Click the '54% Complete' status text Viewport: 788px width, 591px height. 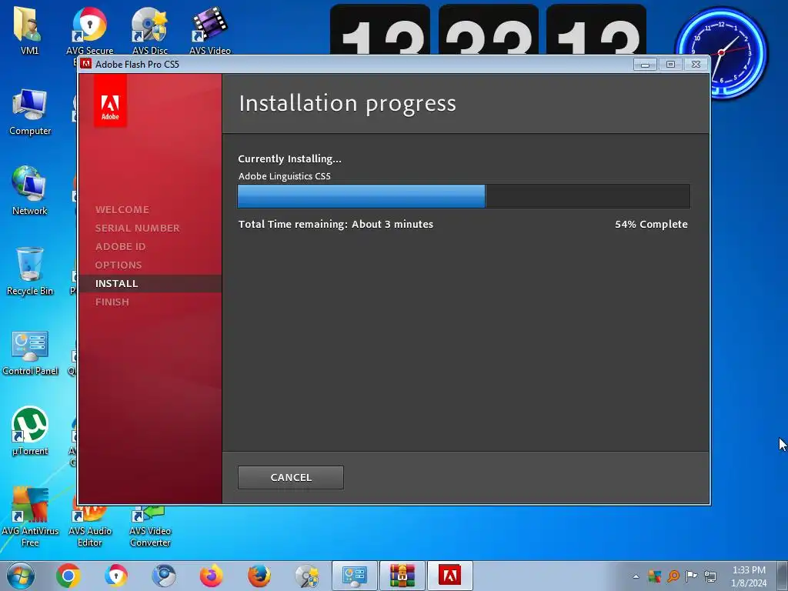coord(651,224)
